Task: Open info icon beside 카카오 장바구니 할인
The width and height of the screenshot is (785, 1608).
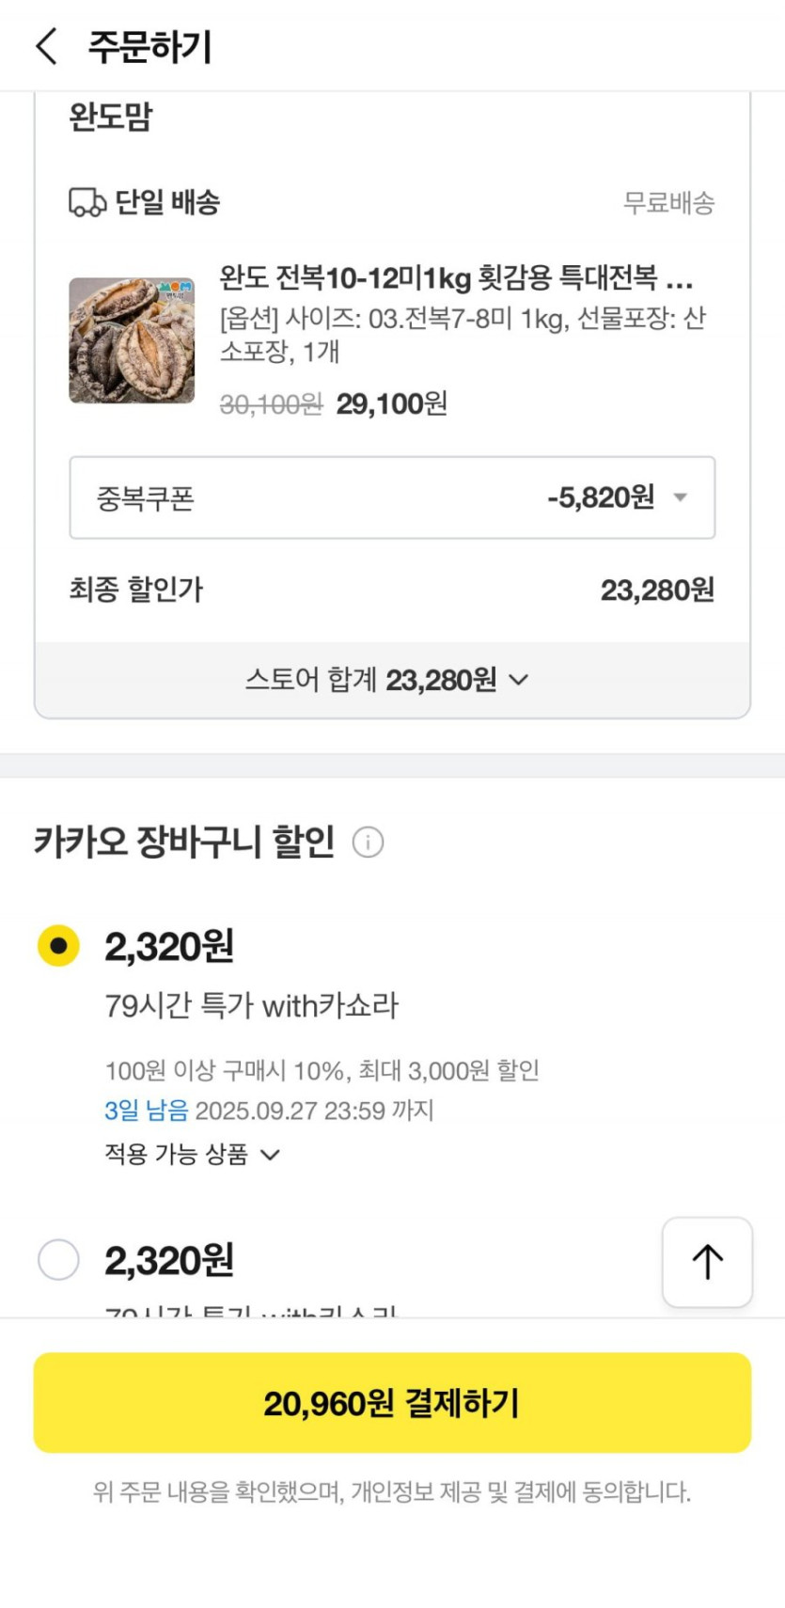Action: click(368, 842)
